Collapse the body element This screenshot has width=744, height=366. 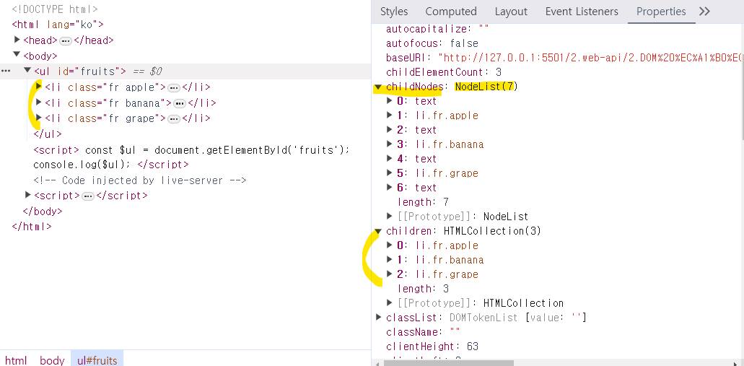point(17,55)
